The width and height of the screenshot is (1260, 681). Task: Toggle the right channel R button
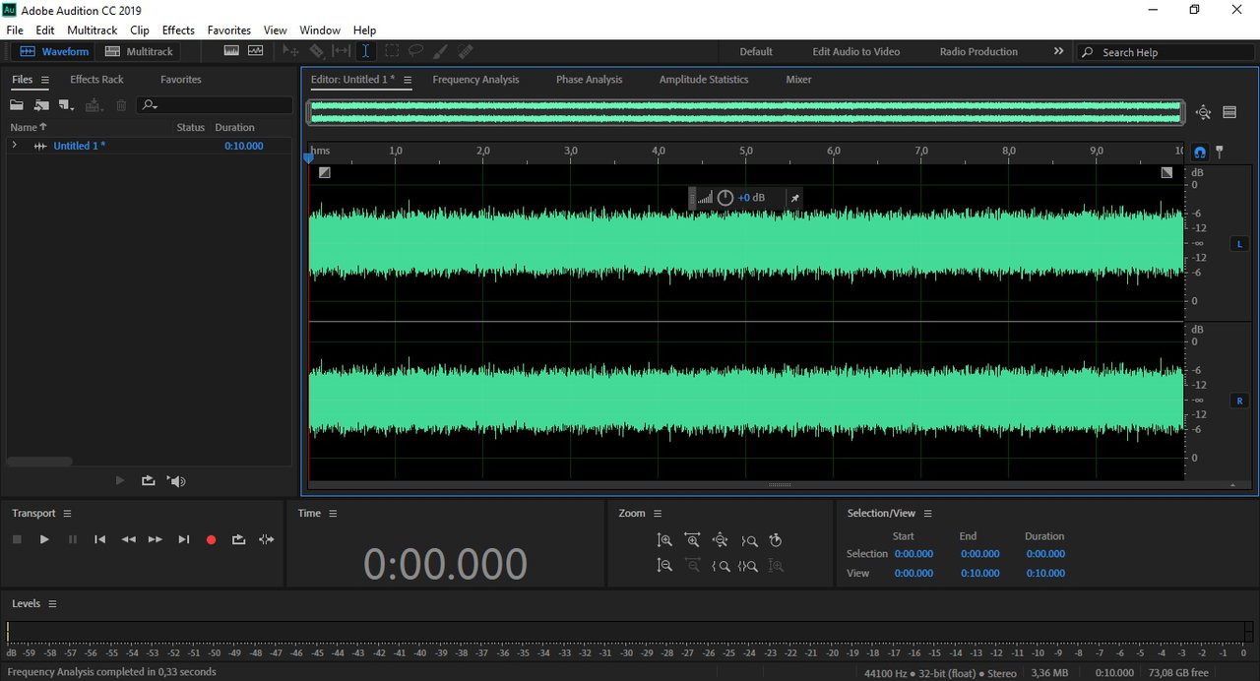point(1240,401)
